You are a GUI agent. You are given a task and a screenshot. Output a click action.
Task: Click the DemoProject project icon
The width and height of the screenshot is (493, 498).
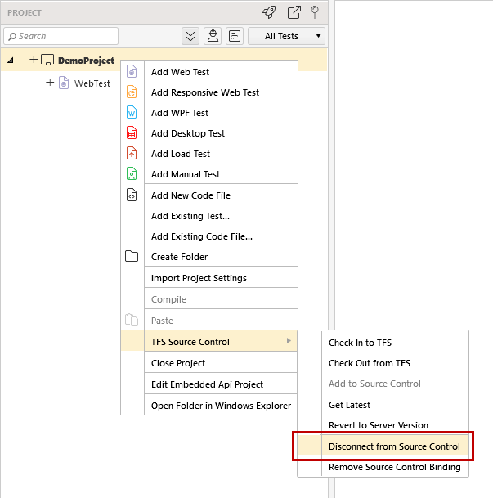coord(47,60)
